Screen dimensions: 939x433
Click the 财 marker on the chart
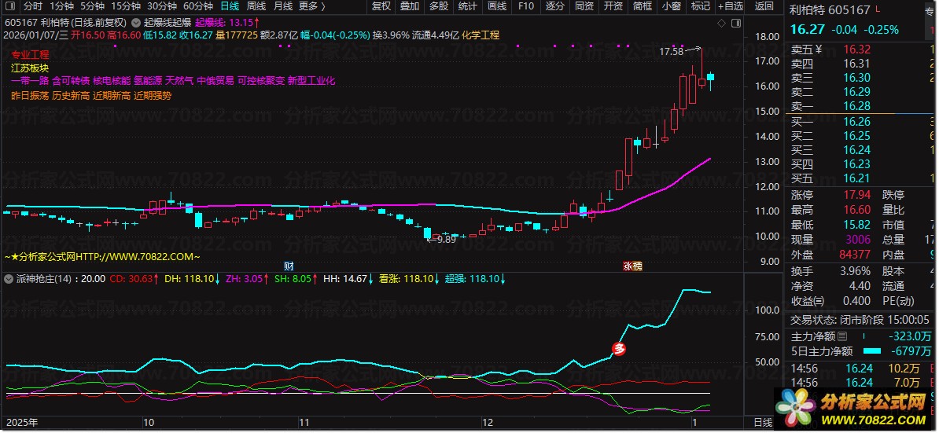[x=288, y=266]
